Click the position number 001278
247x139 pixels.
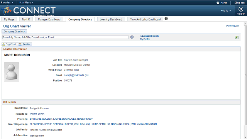point(68,81)
